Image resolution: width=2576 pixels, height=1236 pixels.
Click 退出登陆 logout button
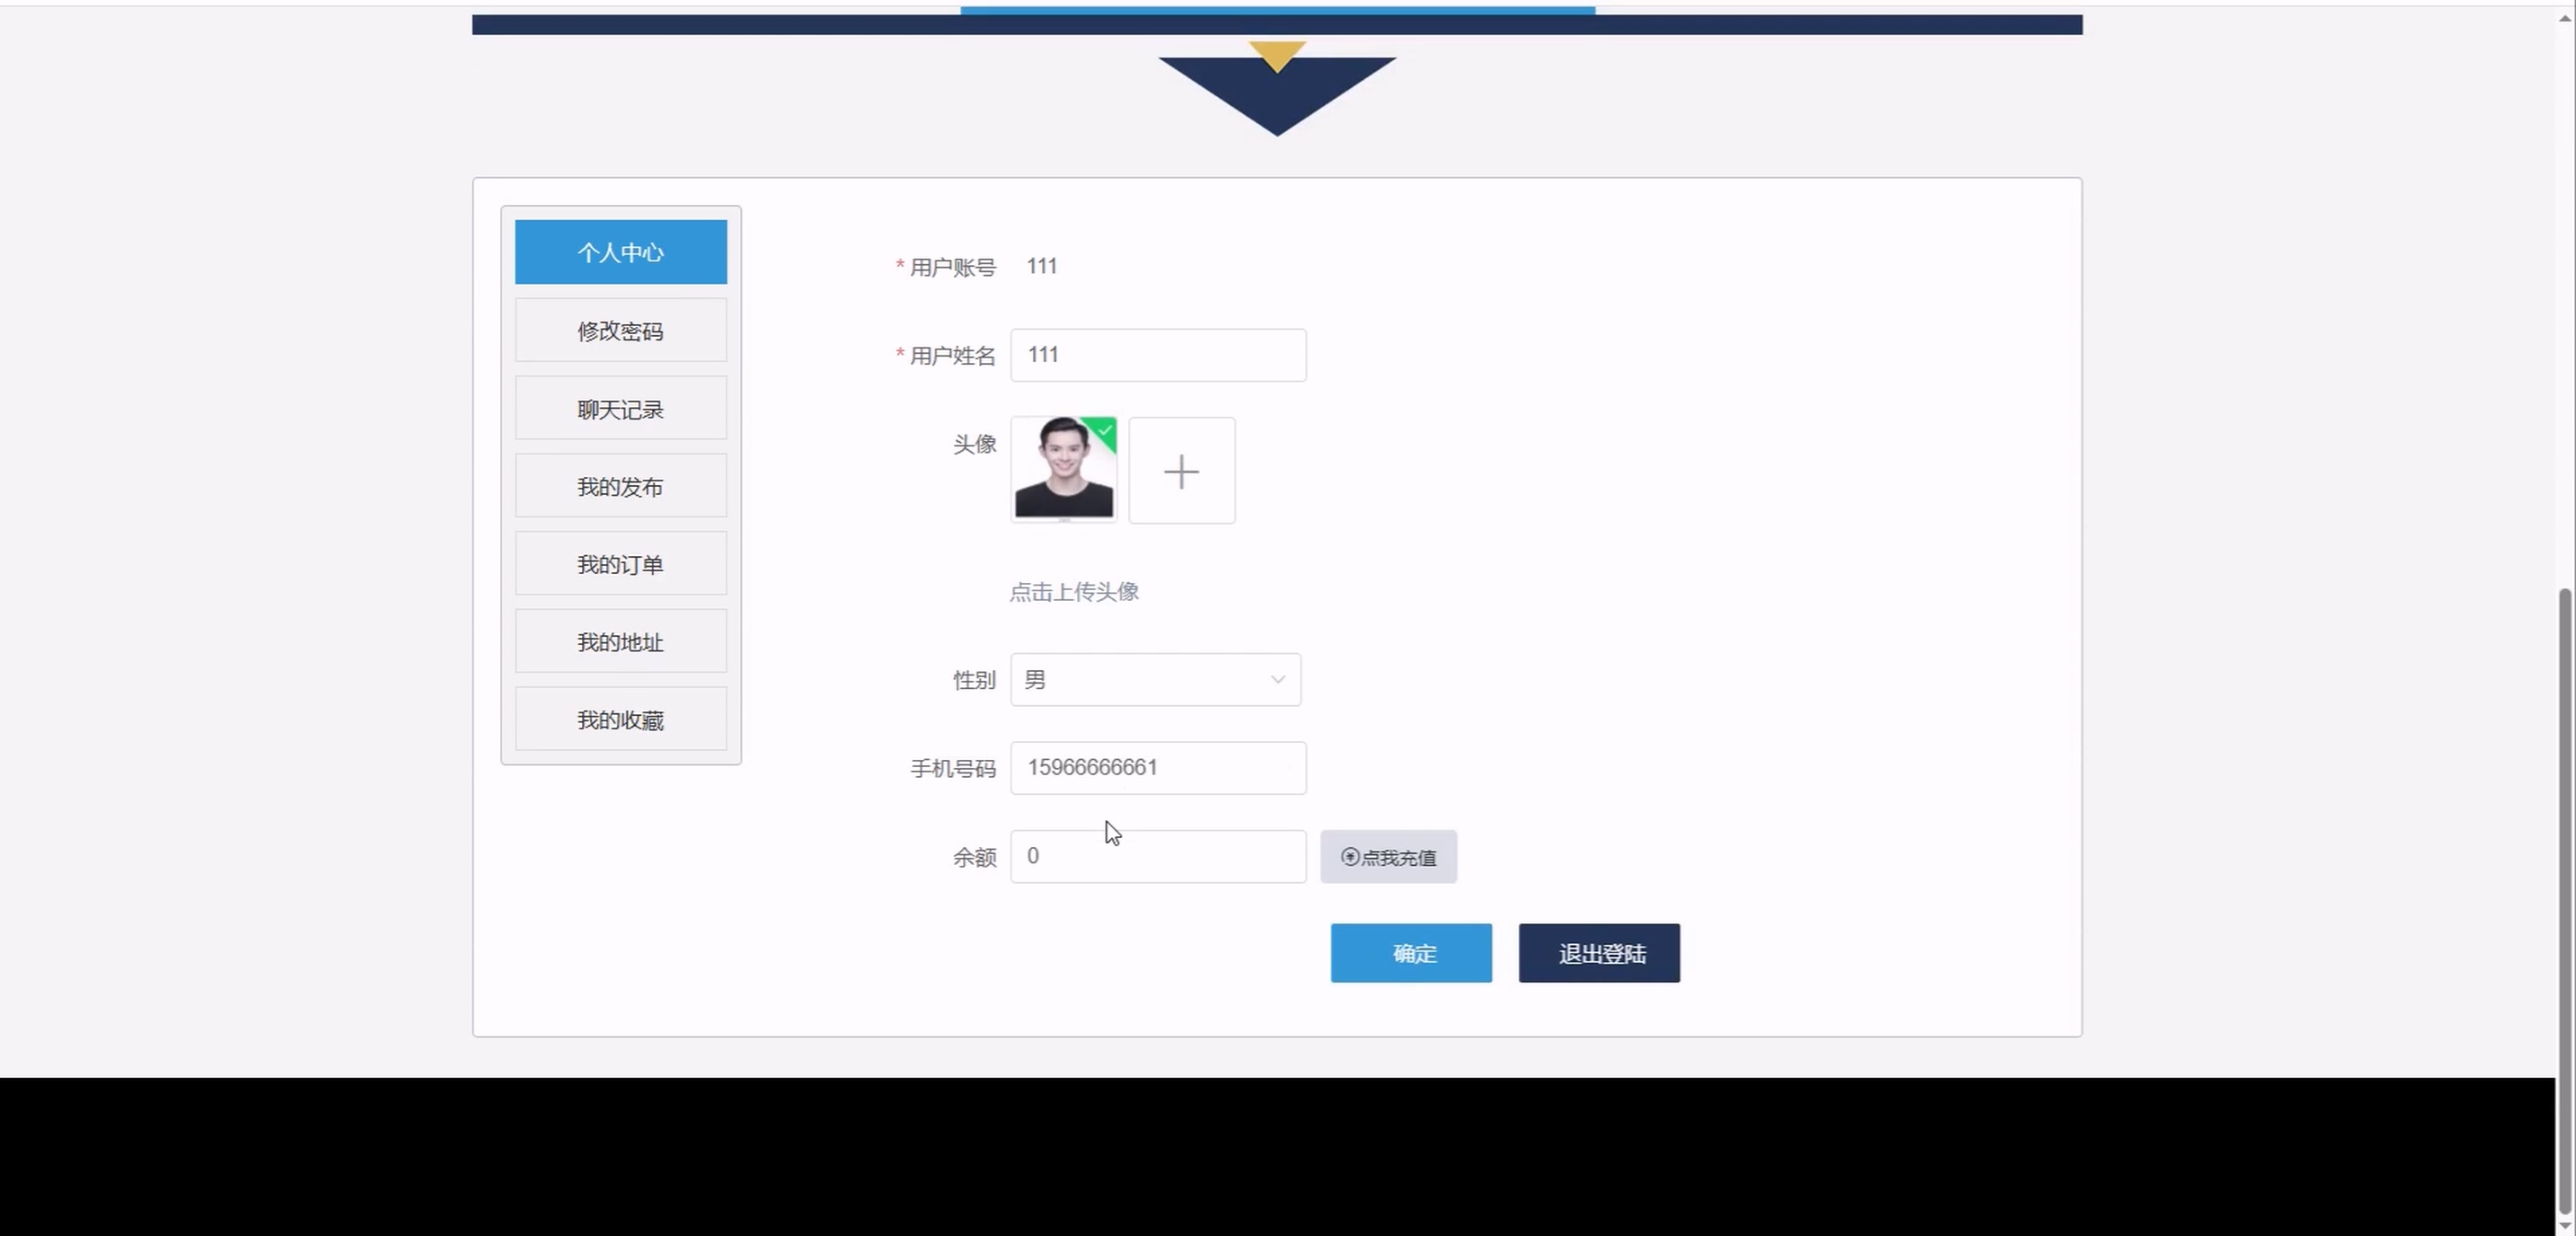[x=1598, y=953]
